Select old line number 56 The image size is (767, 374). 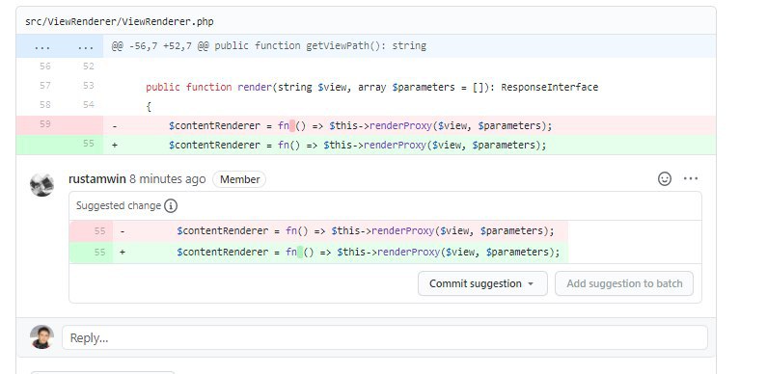45,66
